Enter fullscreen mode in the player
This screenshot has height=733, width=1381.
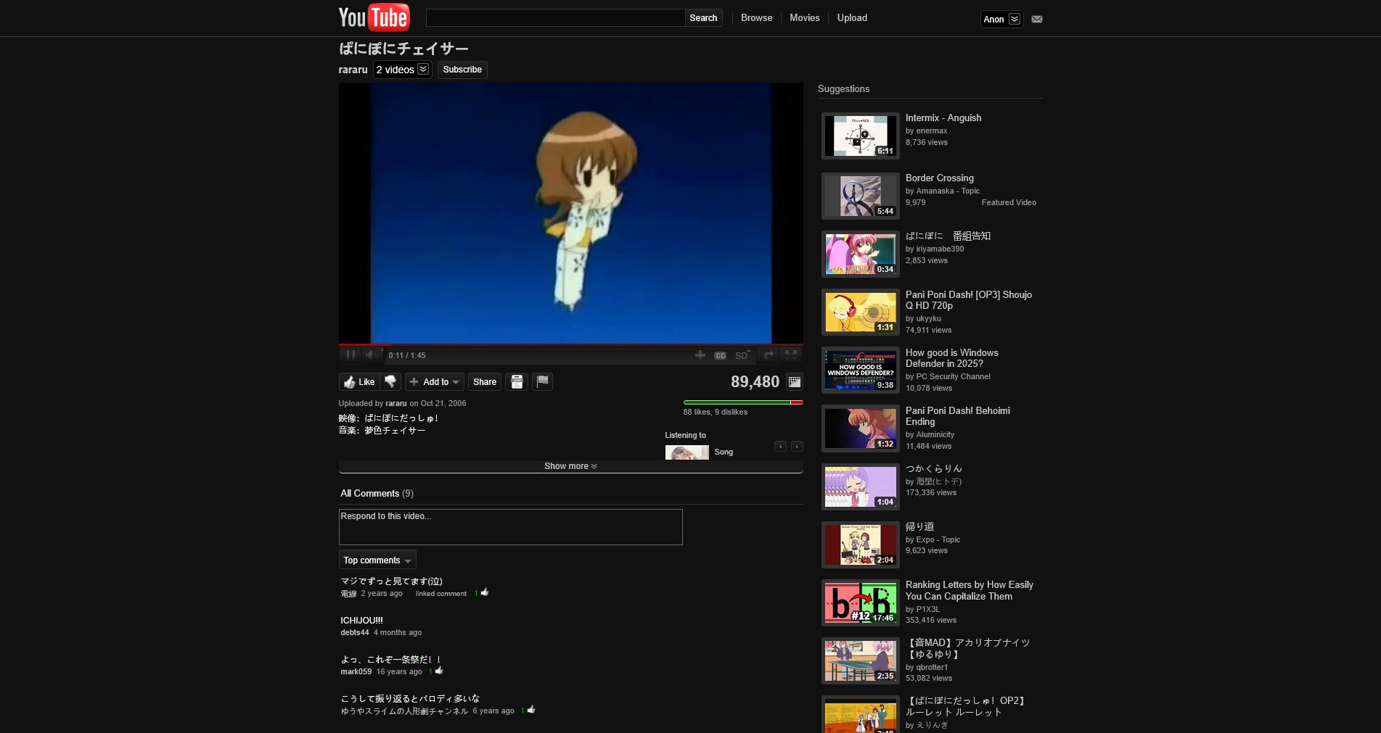791,355
